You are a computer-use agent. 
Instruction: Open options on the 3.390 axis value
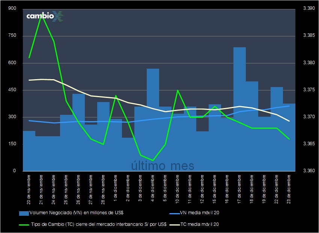308,8
